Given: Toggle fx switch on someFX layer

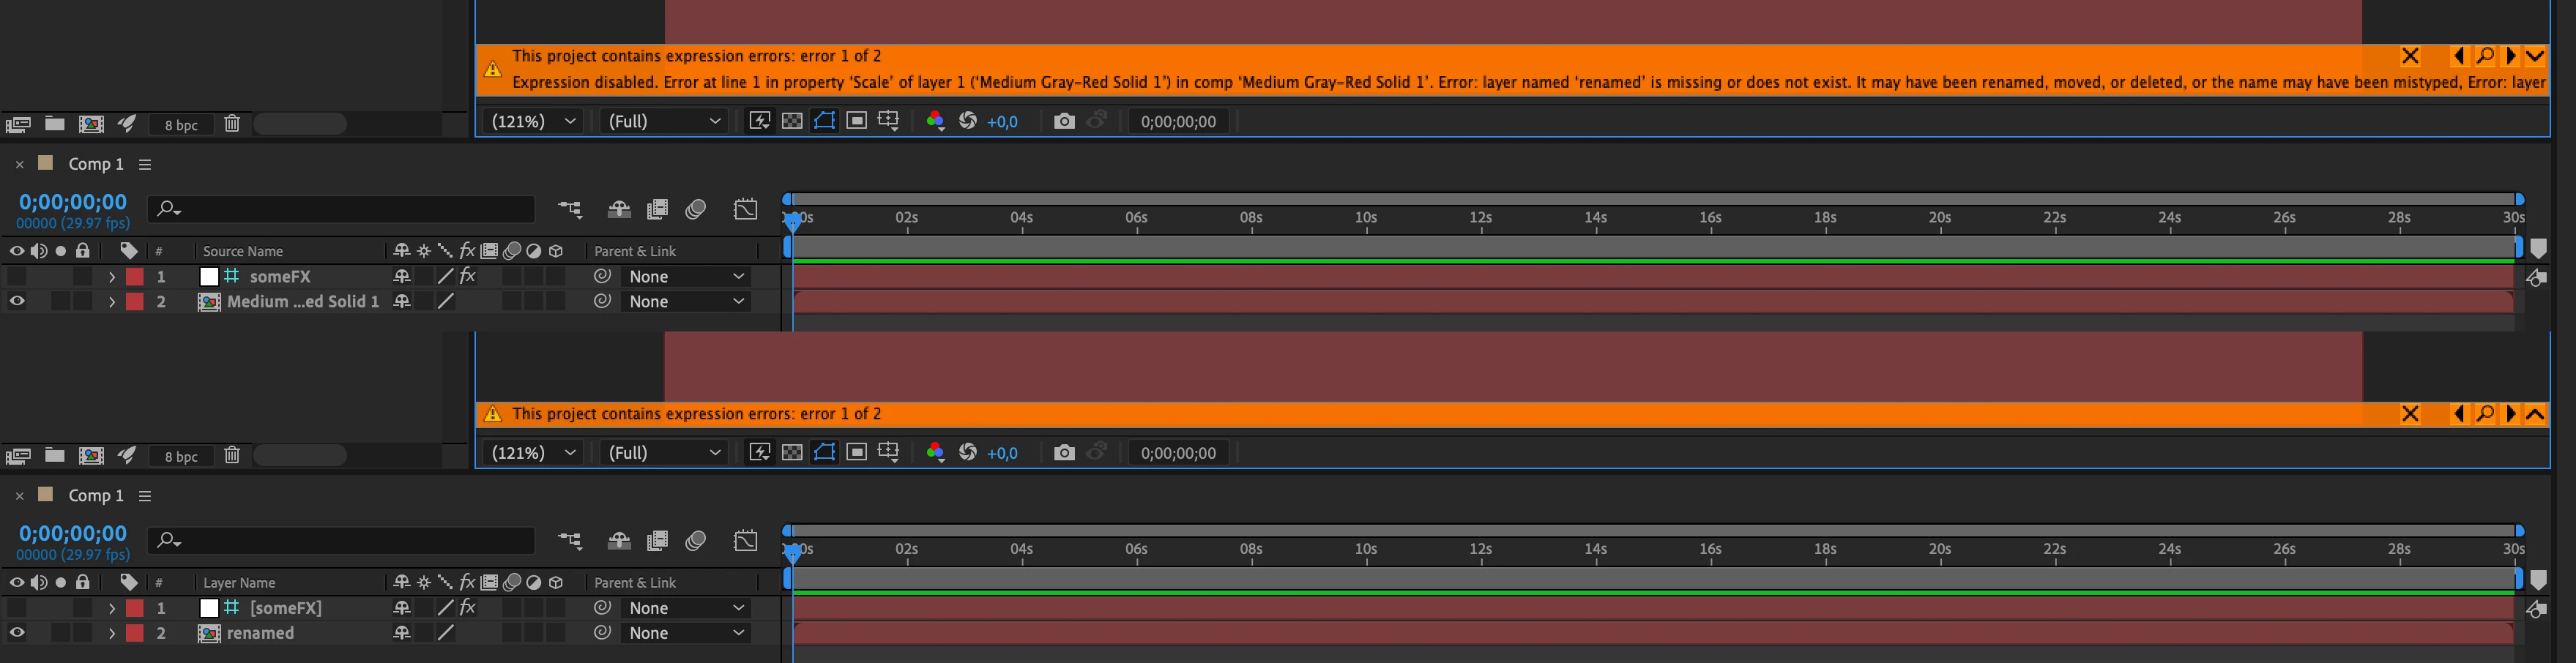Looking at the screenshot, I should coord(467,276).
